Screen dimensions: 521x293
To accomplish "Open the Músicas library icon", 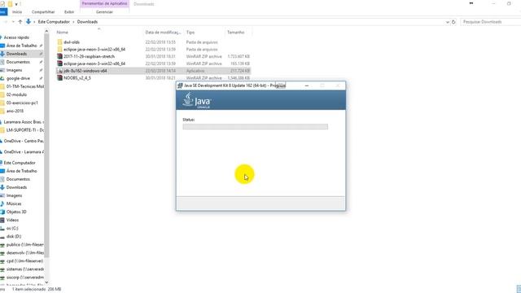I will pyautogui.click(x=2, y=203).
